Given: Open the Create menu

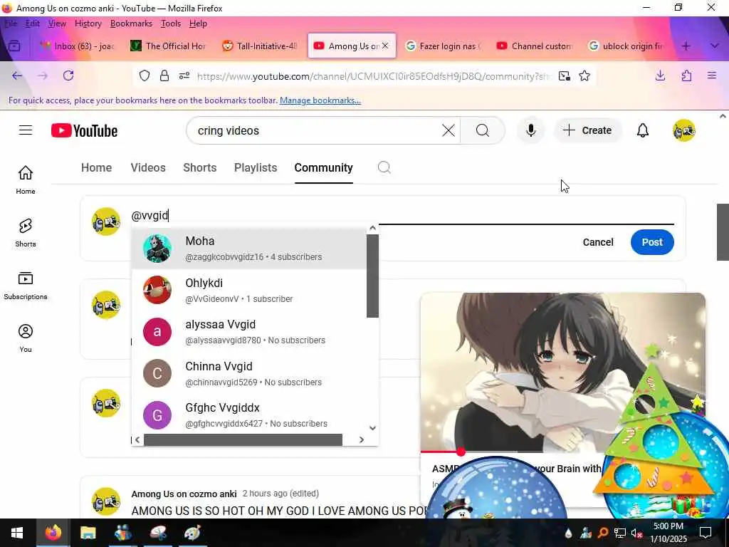Looking at the screenshot, I should (x=587, y=131).
